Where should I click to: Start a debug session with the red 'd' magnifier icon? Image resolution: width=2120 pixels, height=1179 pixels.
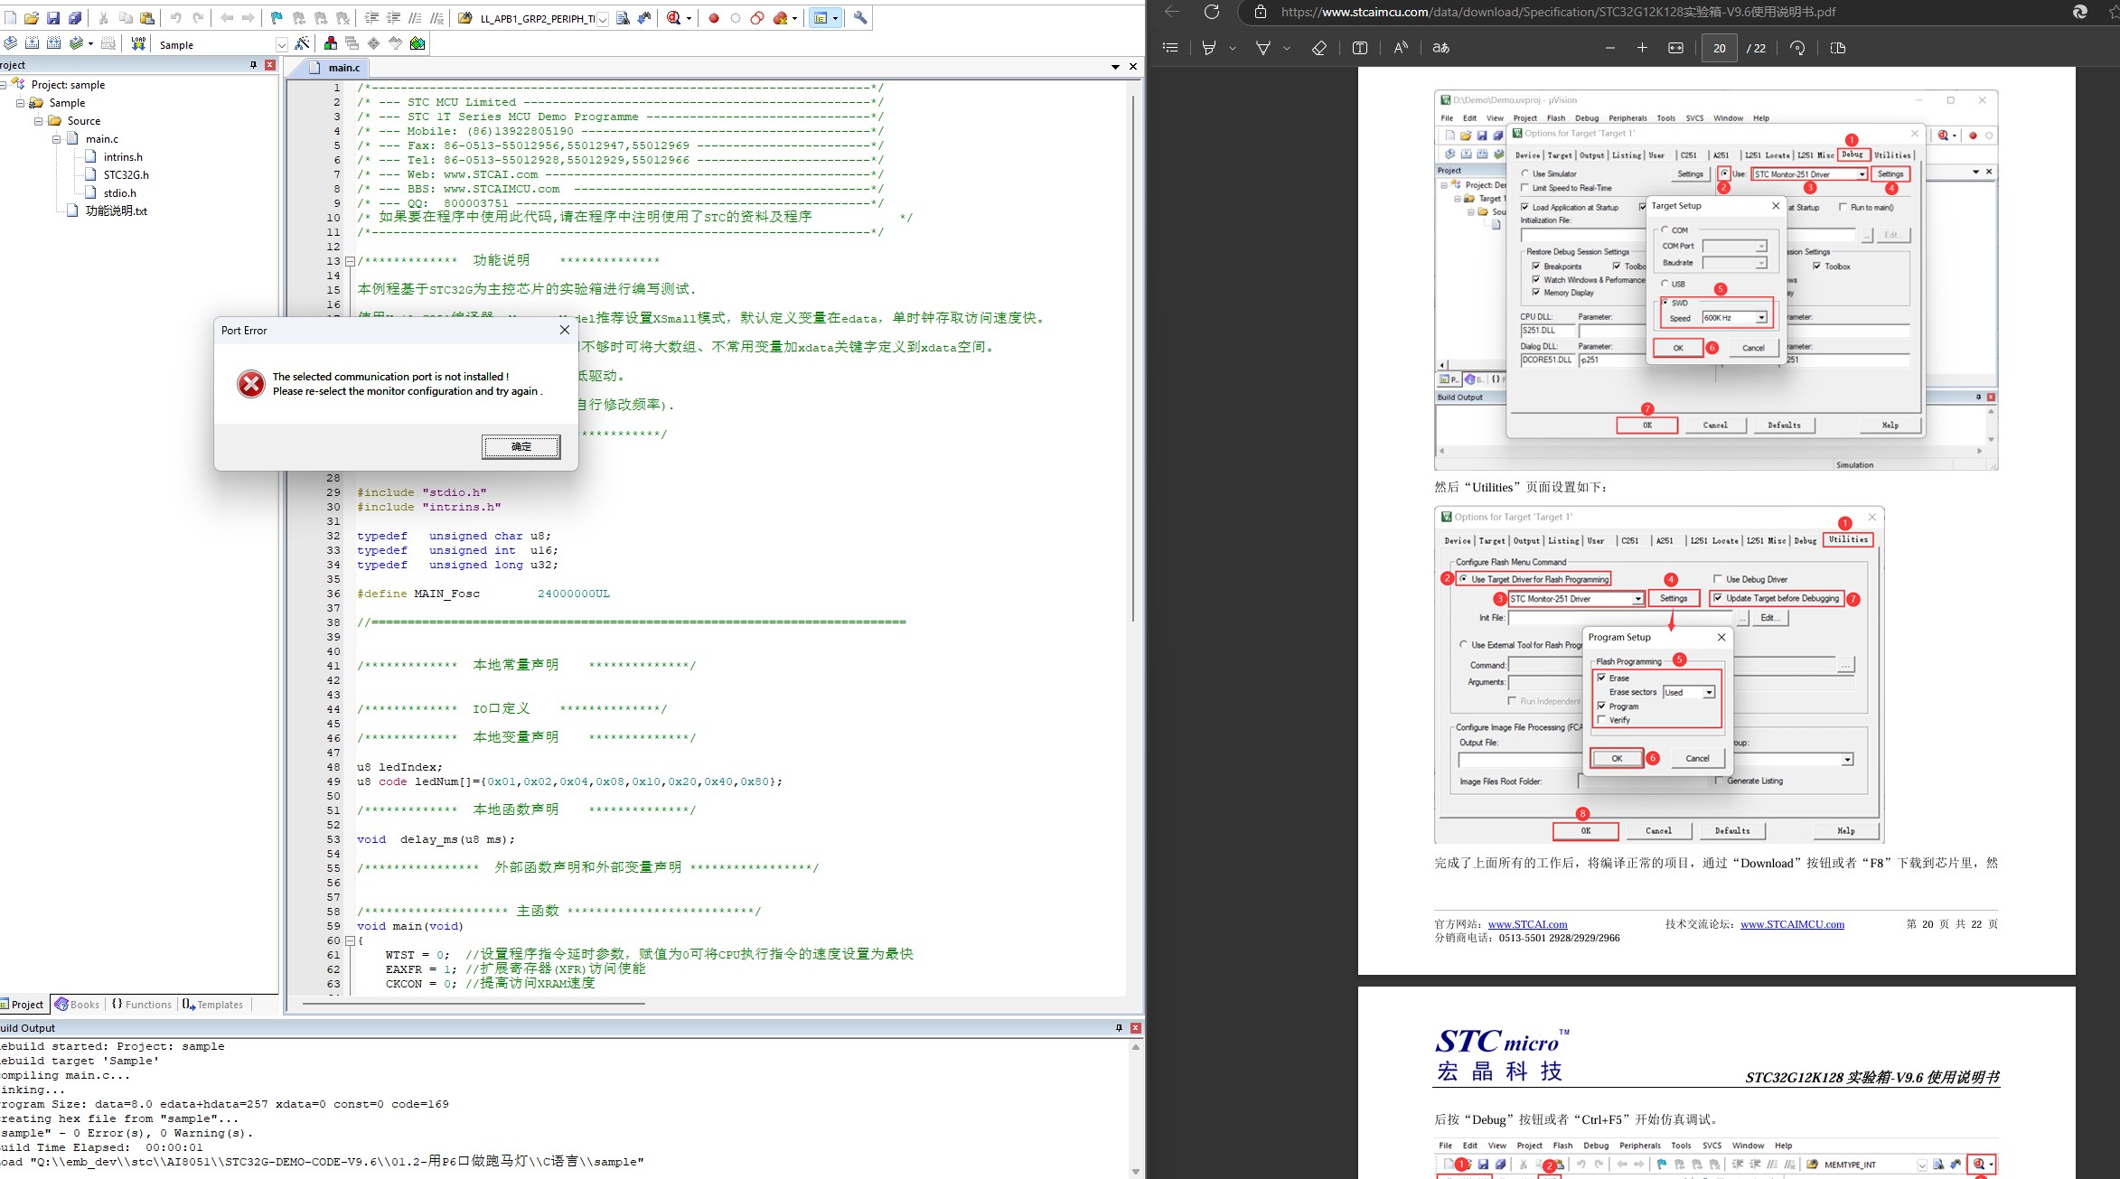[673, 18]
